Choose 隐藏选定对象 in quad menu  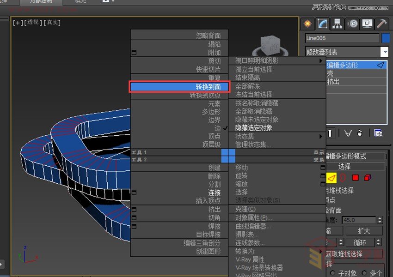(277, 127)
